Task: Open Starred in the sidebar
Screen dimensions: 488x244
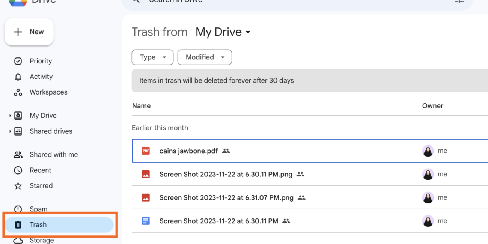Action: (41, 186)
